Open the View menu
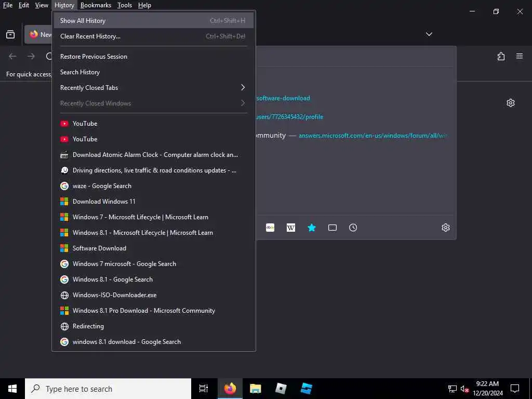The height and width of the screenshot is (399, 532). (42, 5)
